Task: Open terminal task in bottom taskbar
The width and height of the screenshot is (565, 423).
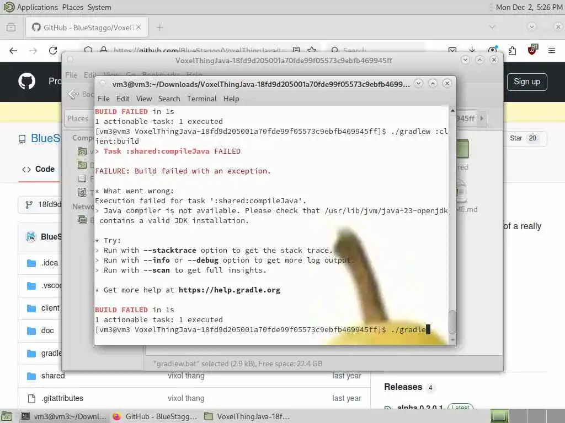Action: [64, 416]
